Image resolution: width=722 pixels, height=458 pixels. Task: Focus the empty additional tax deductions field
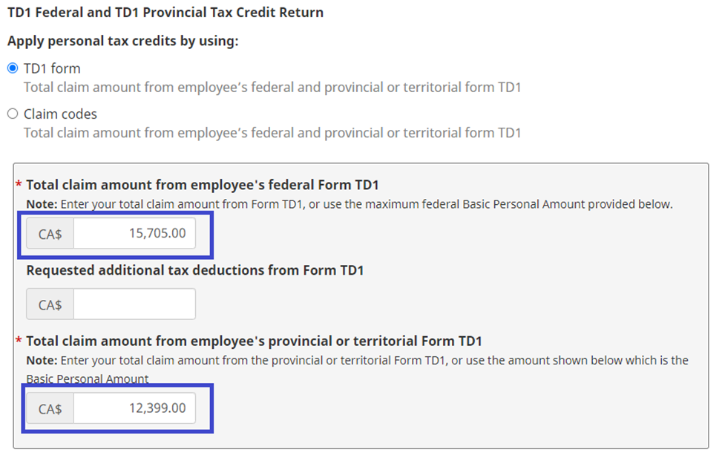click(x=134, y=304)
